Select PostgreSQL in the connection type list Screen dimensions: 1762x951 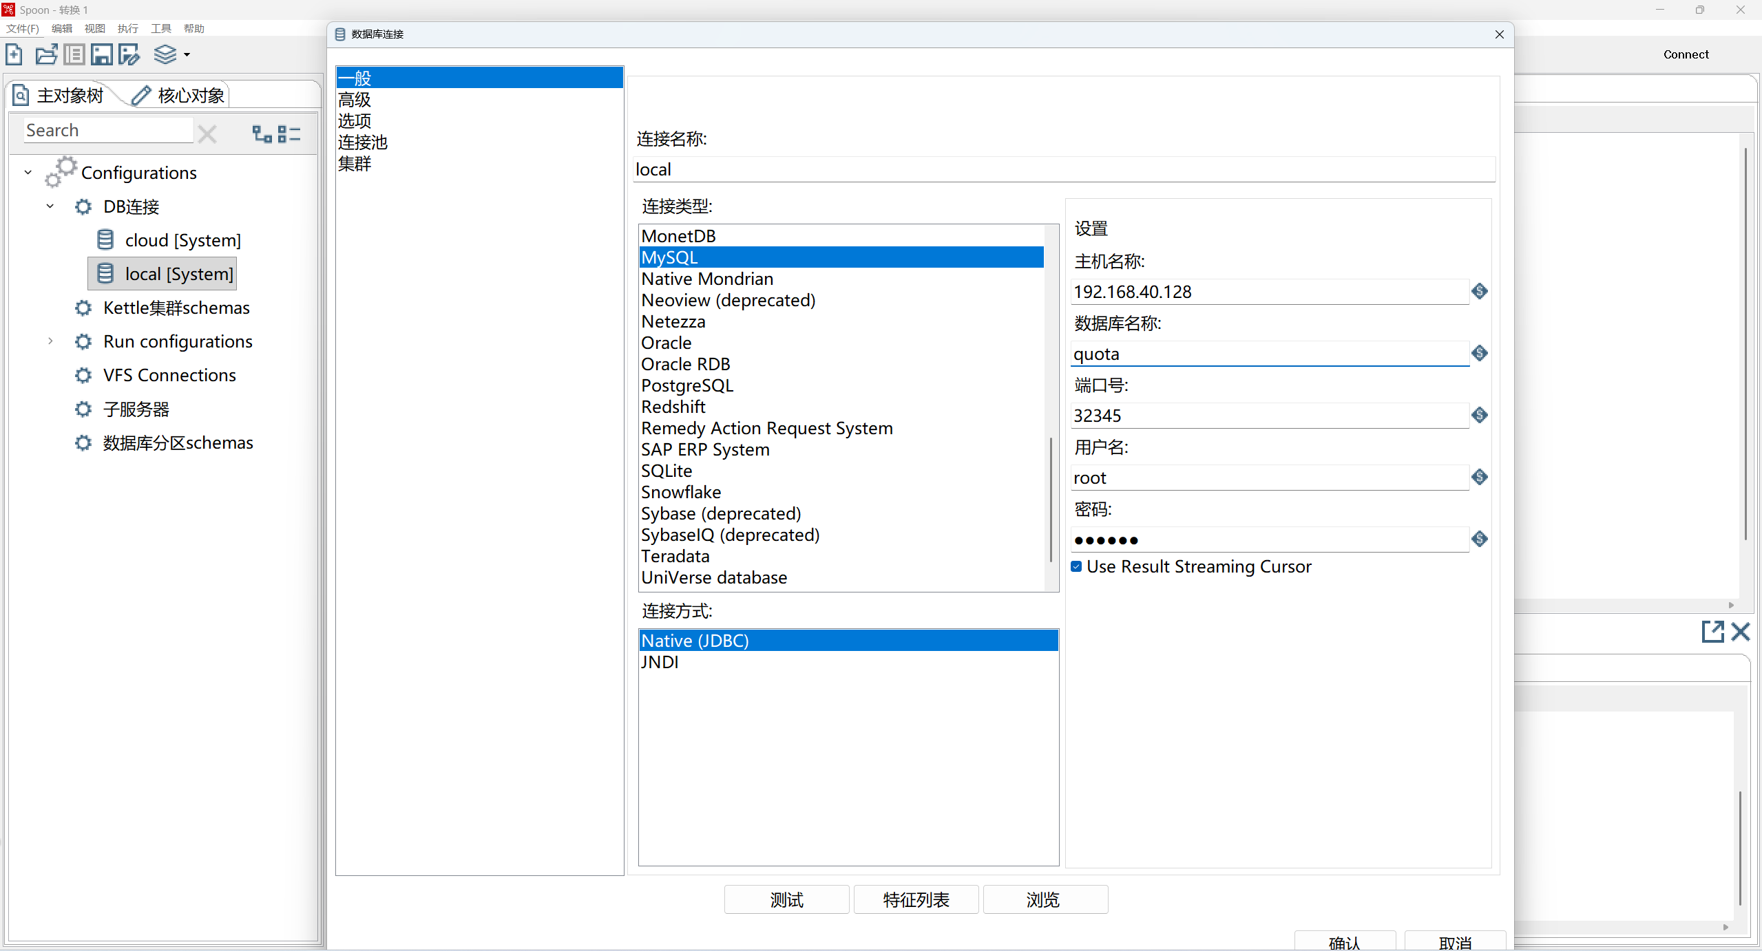(686, 385)
